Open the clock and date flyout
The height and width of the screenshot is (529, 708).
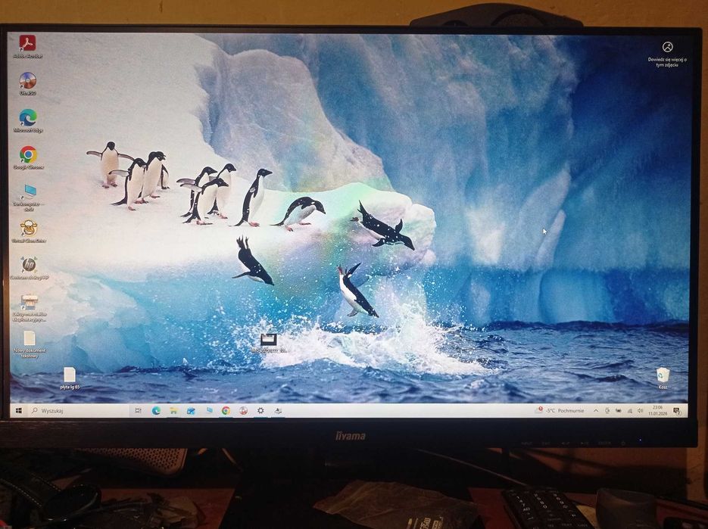click(x=657, y=410)
